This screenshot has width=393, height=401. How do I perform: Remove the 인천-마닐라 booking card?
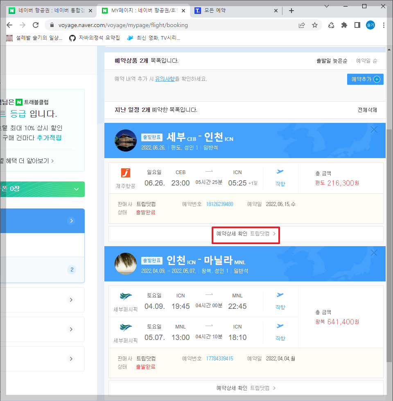[x=374, y=253]
